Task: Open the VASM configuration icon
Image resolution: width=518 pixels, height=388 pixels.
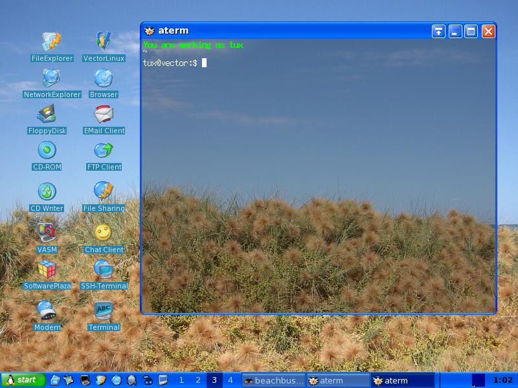Action: 47,232
